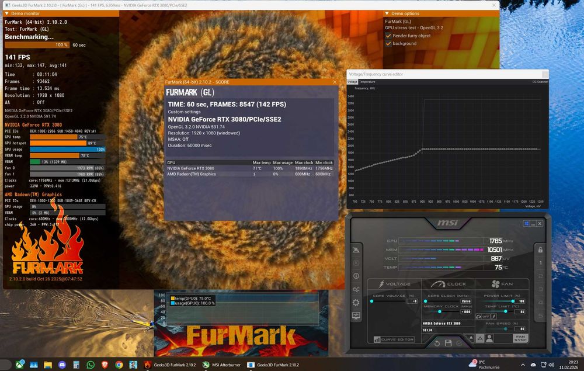Switch to MSI Afterburner taskbar button
This screenshot has width=584, height=371.
221,365
